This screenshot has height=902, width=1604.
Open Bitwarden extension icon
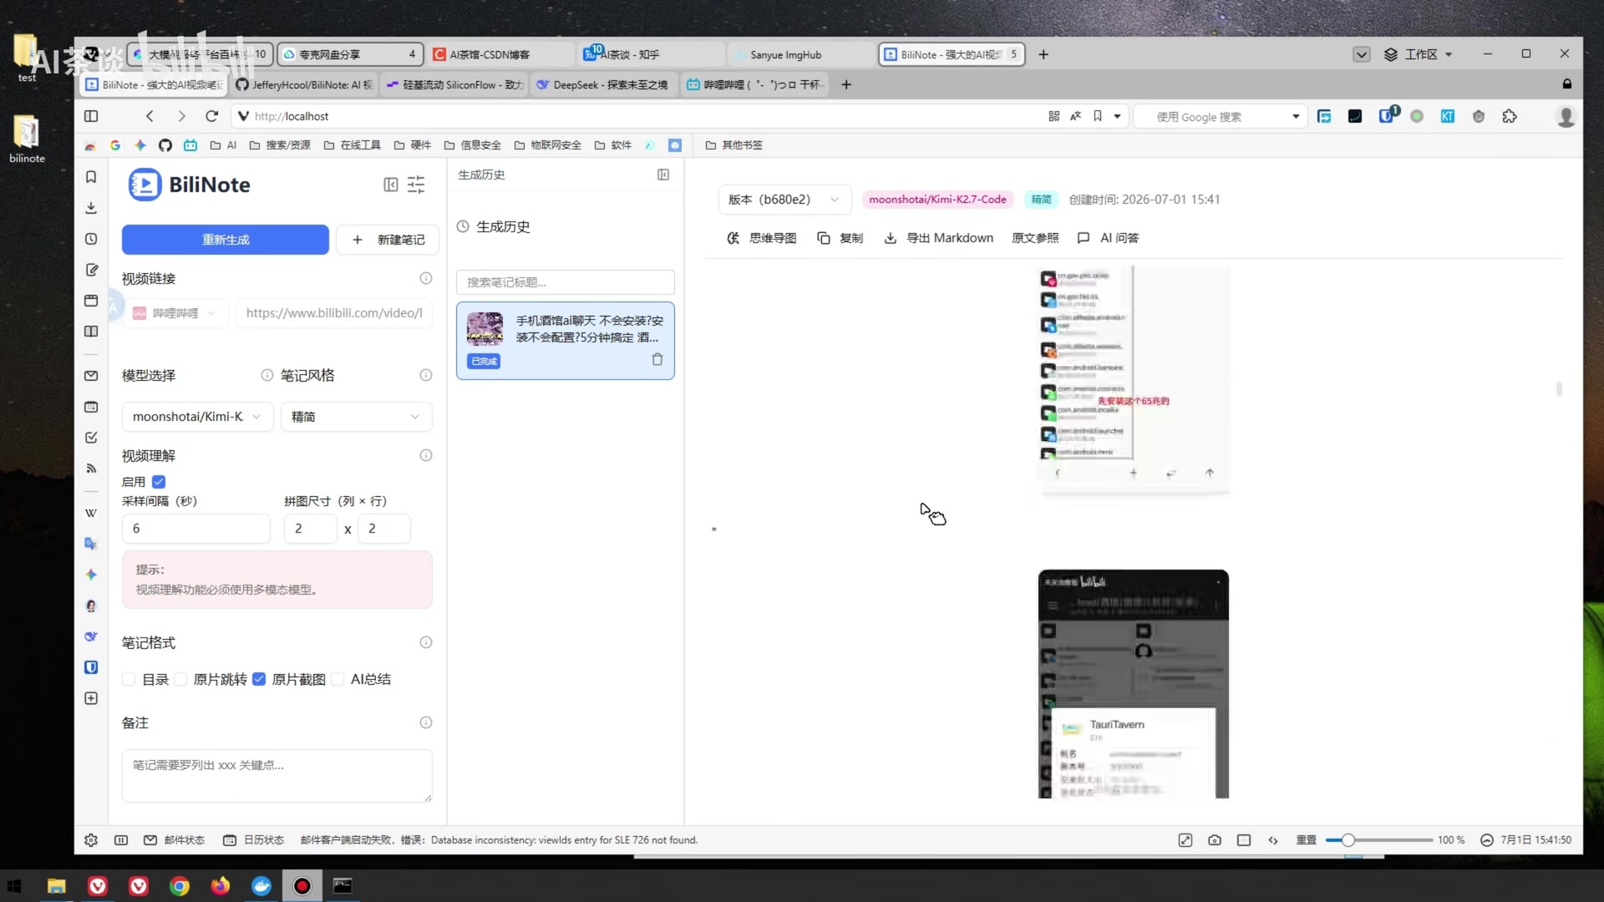click(1386, 116)
